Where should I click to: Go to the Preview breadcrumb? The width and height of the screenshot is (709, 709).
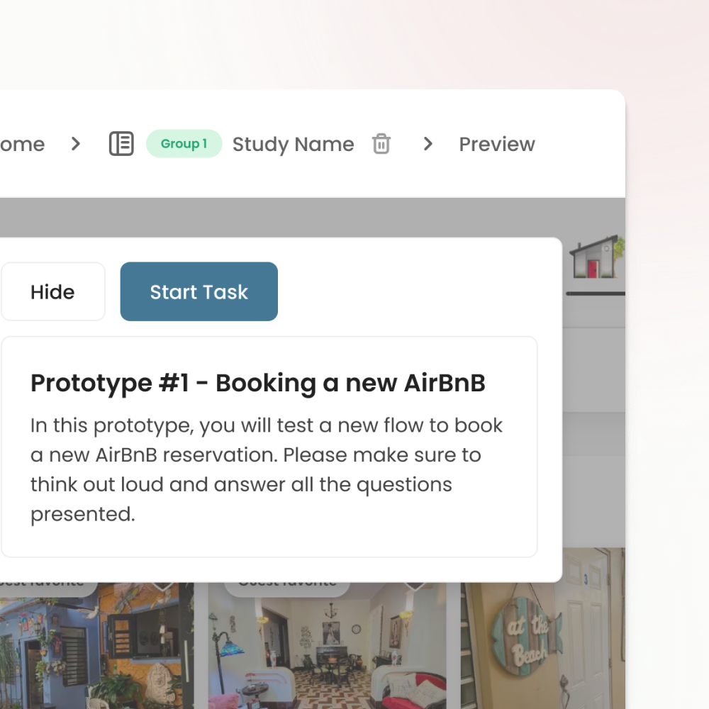tap(497, 144)
